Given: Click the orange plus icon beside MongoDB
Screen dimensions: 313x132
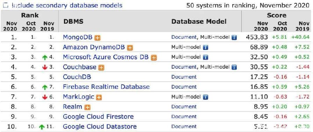Looking at the screenshot, I should (97, 38).
